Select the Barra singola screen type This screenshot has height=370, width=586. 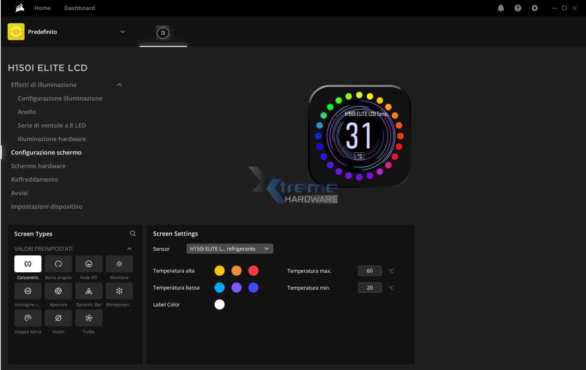pyautogui.click(x=58, y=264)
